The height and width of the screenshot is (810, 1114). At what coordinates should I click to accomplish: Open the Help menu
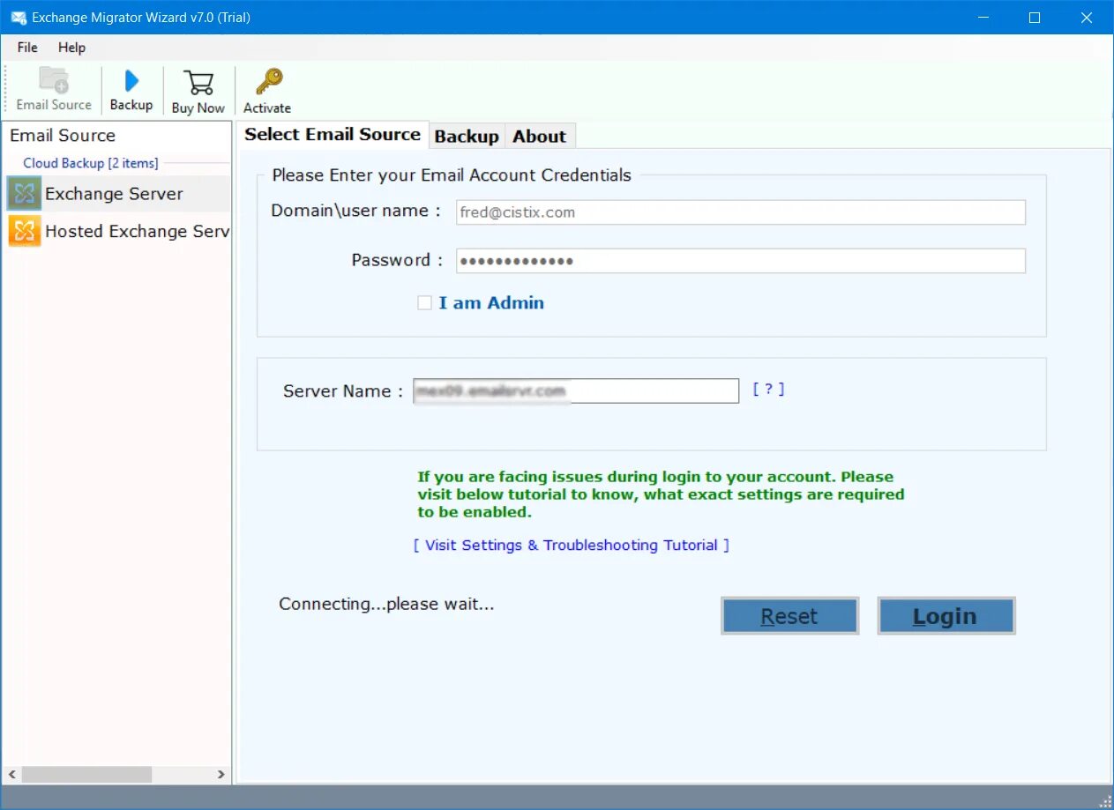tap(72, 48)
